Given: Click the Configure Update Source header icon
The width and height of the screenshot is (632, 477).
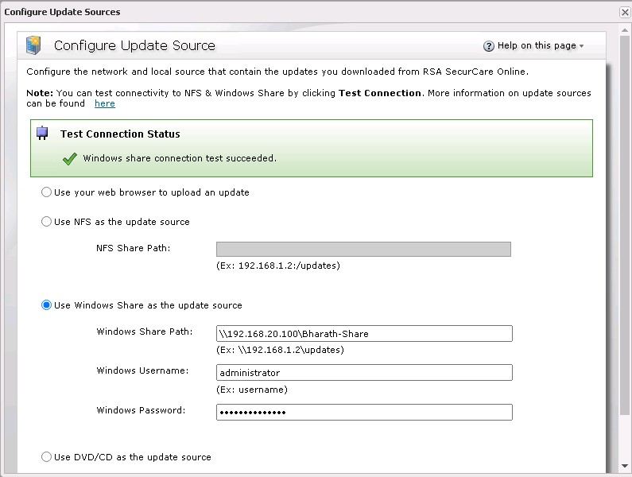Looking at the screenshot, I should click(x=34, y=45).
